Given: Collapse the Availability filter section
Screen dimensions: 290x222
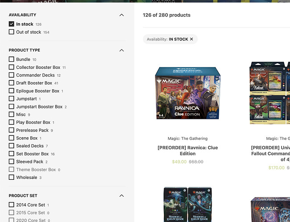Looking at the screenshot, I should [122, 15].
